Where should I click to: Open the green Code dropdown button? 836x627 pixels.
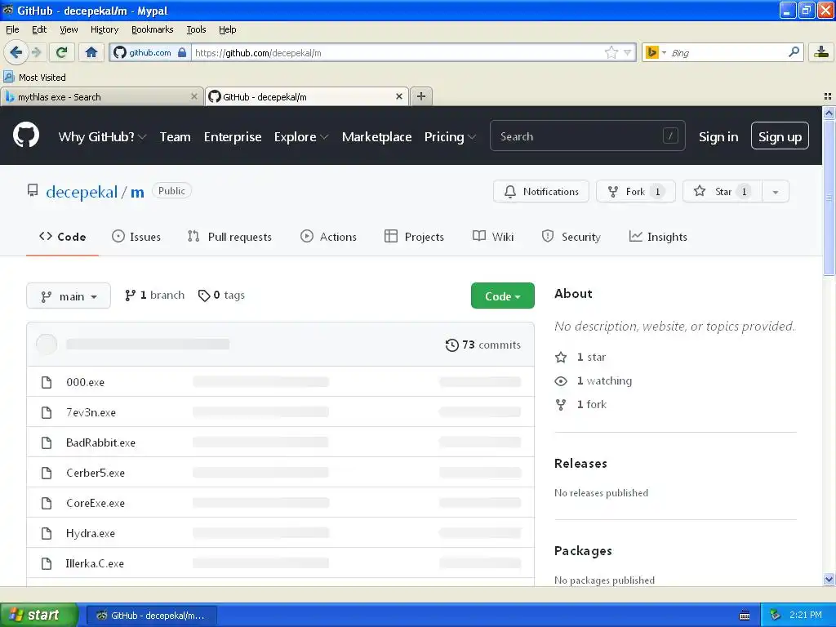tap(502, 296)
